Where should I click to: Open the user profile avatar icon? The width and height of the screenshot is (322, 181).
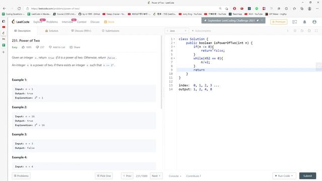pos(314,22)
